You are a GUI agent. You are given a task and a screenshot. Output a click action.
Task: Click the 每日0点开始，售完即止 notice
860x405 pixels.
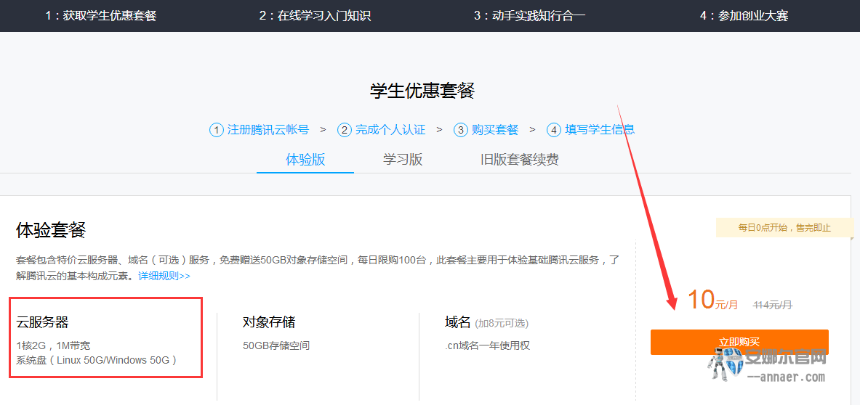tap(785, 228)
